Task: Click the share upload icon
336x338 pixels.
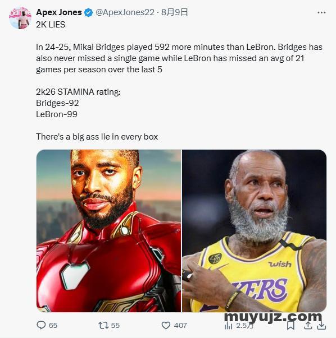Action: 308,325
